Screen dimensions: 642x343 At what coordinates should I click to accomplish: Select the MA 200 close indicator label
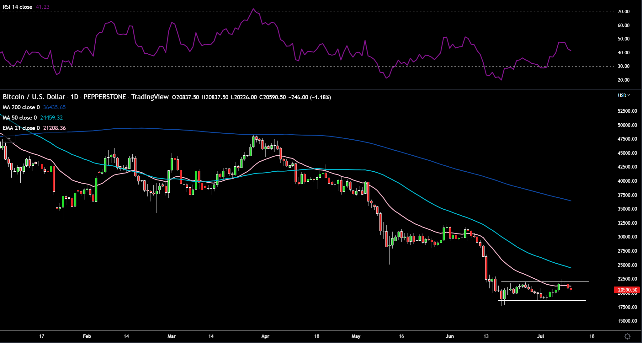pyautogui.click(x=21, y=107)
